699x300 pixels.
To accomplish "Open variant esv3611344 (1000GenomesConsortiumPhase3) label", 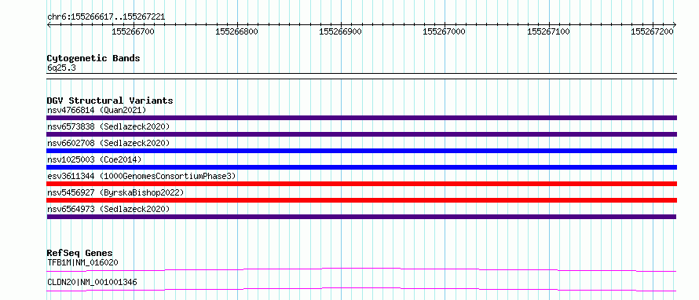I will (141, 176).
